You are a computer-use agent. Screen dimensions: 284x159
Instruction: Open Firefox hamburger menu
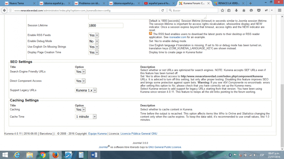(279, 11)
